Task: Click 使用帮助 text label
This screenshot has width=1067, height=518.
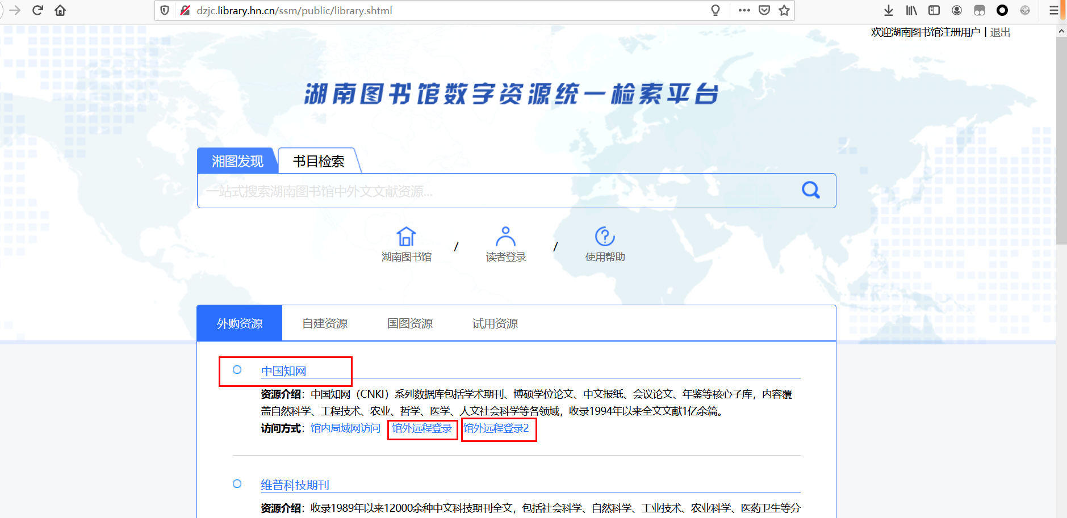Action: (x=605, y=257)
